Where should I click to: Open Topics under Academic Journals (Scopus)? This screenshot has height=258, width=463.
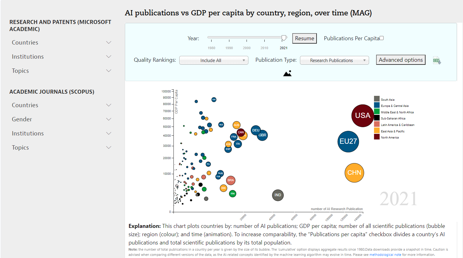pos(61,147)
